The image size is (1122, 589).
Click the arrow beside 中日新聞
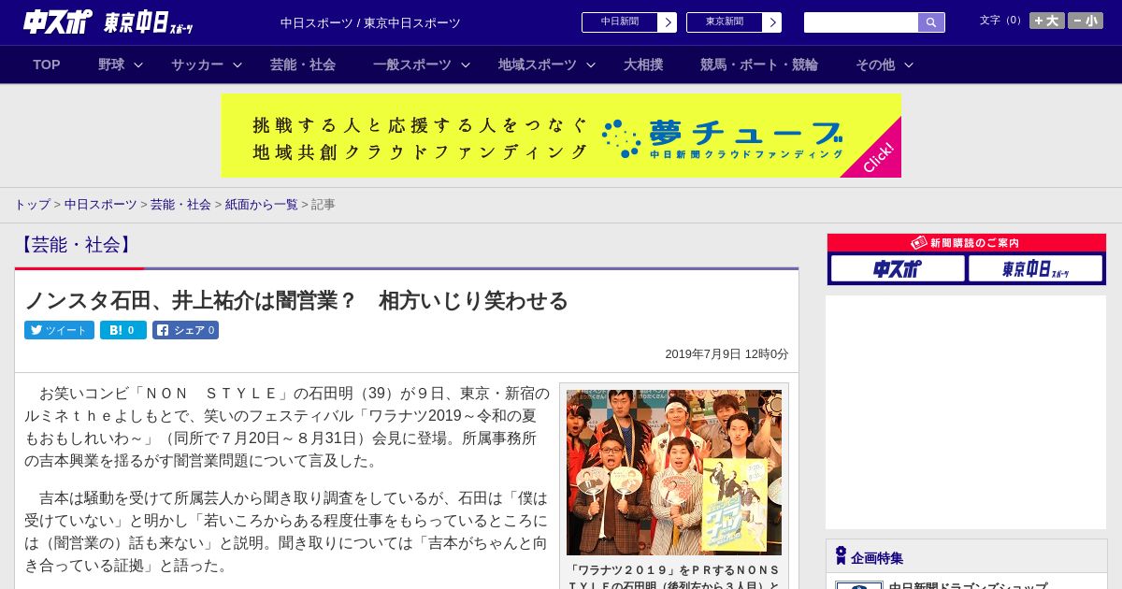(668, 22)
